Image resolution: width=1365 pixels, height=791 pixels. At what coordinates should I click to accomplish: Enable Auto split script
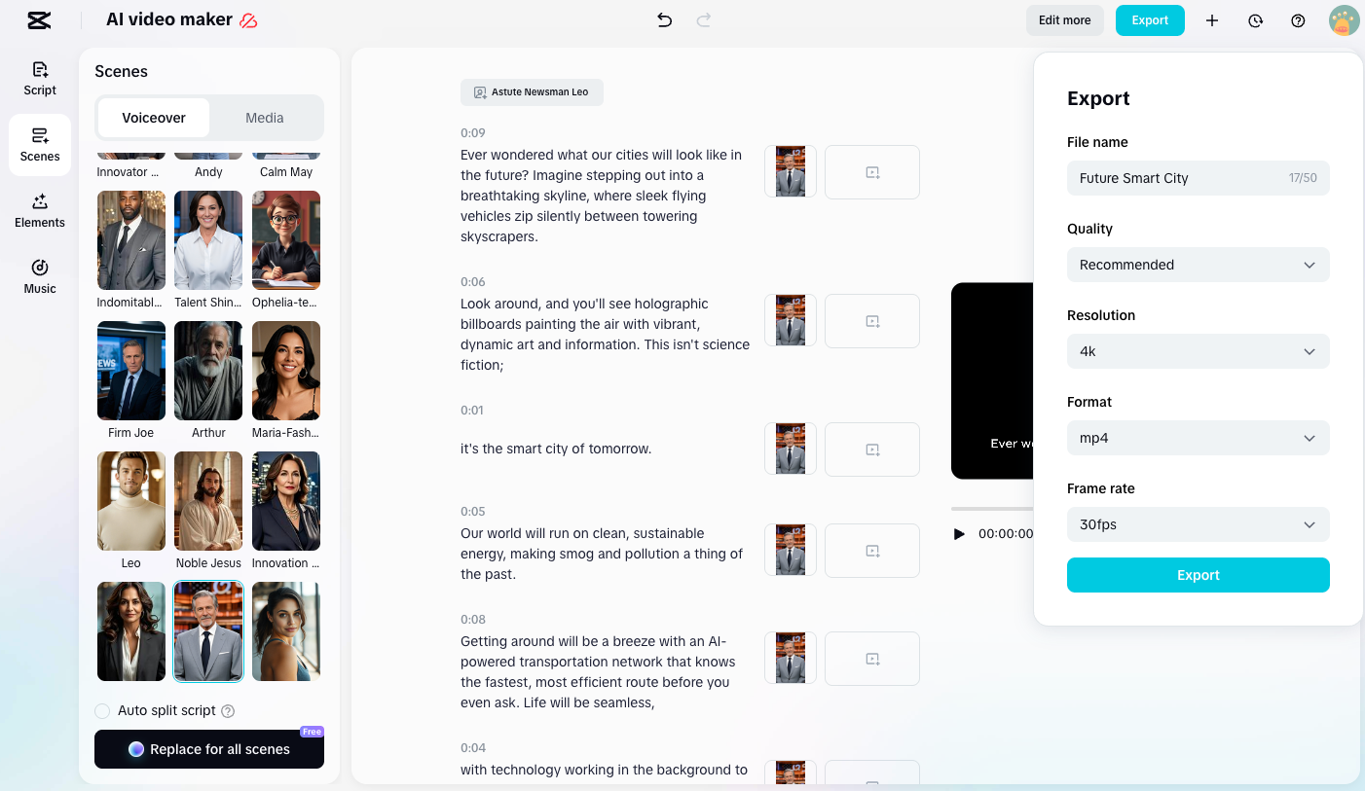pyautogui.click(x=102, y=711)
